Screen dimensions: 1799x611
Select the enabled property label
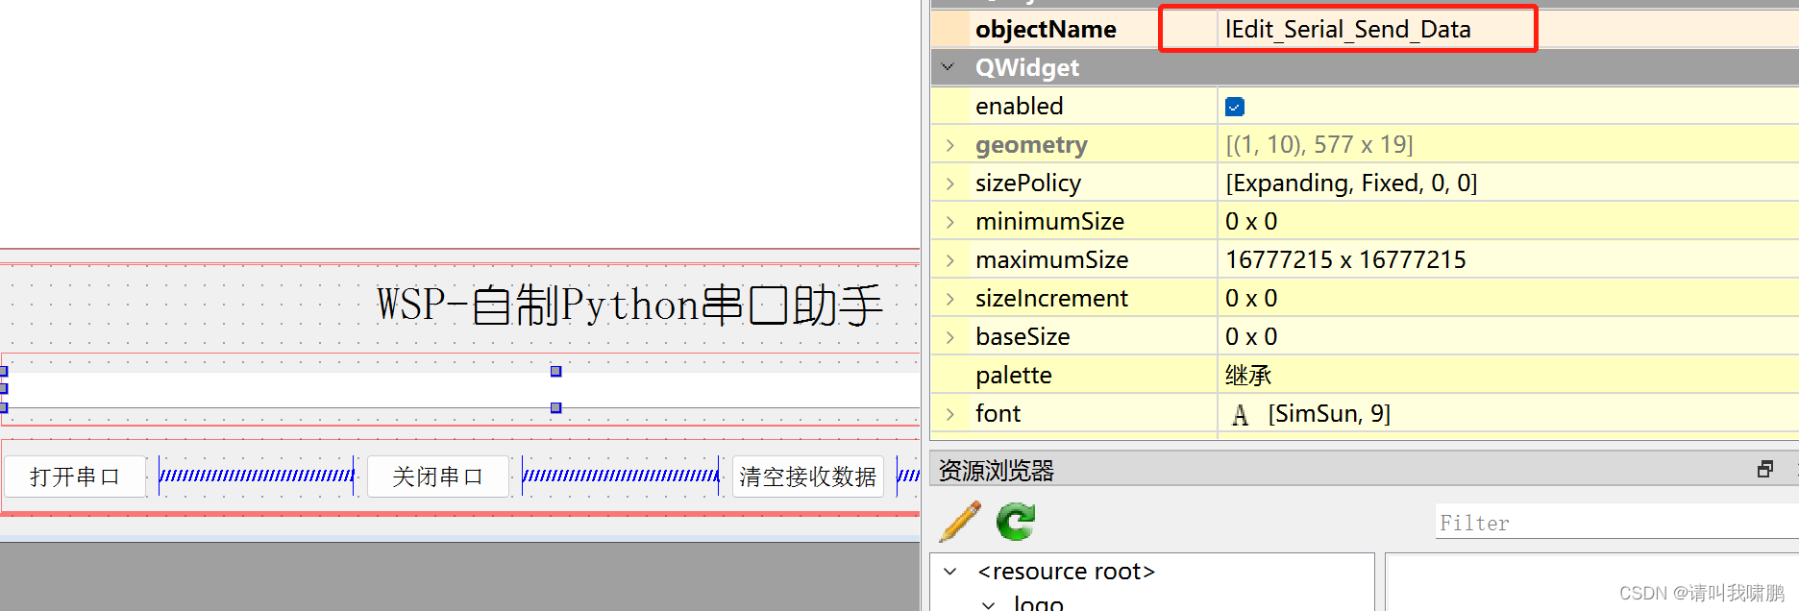[1019, 107]
